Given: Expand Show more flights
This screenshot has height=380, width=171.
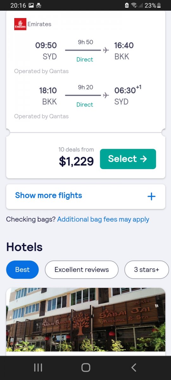Looking at the screenshot, I should click(x=86, y=197).
